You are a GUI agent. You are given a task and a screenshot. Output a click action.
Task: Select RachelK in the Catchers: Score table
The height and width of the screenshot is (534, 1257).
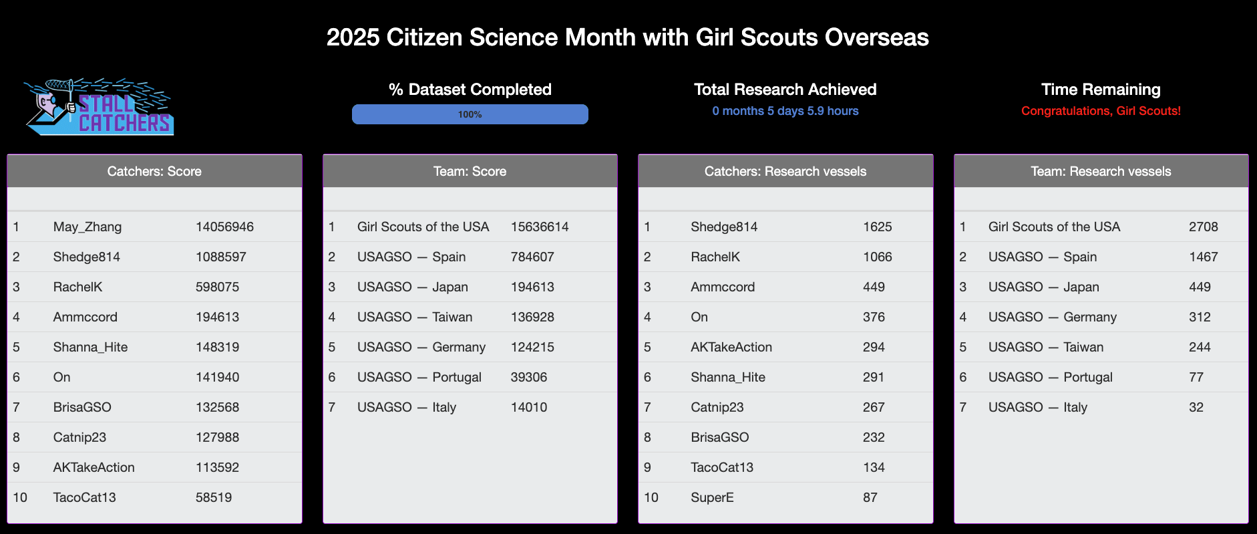pos(78,287)
